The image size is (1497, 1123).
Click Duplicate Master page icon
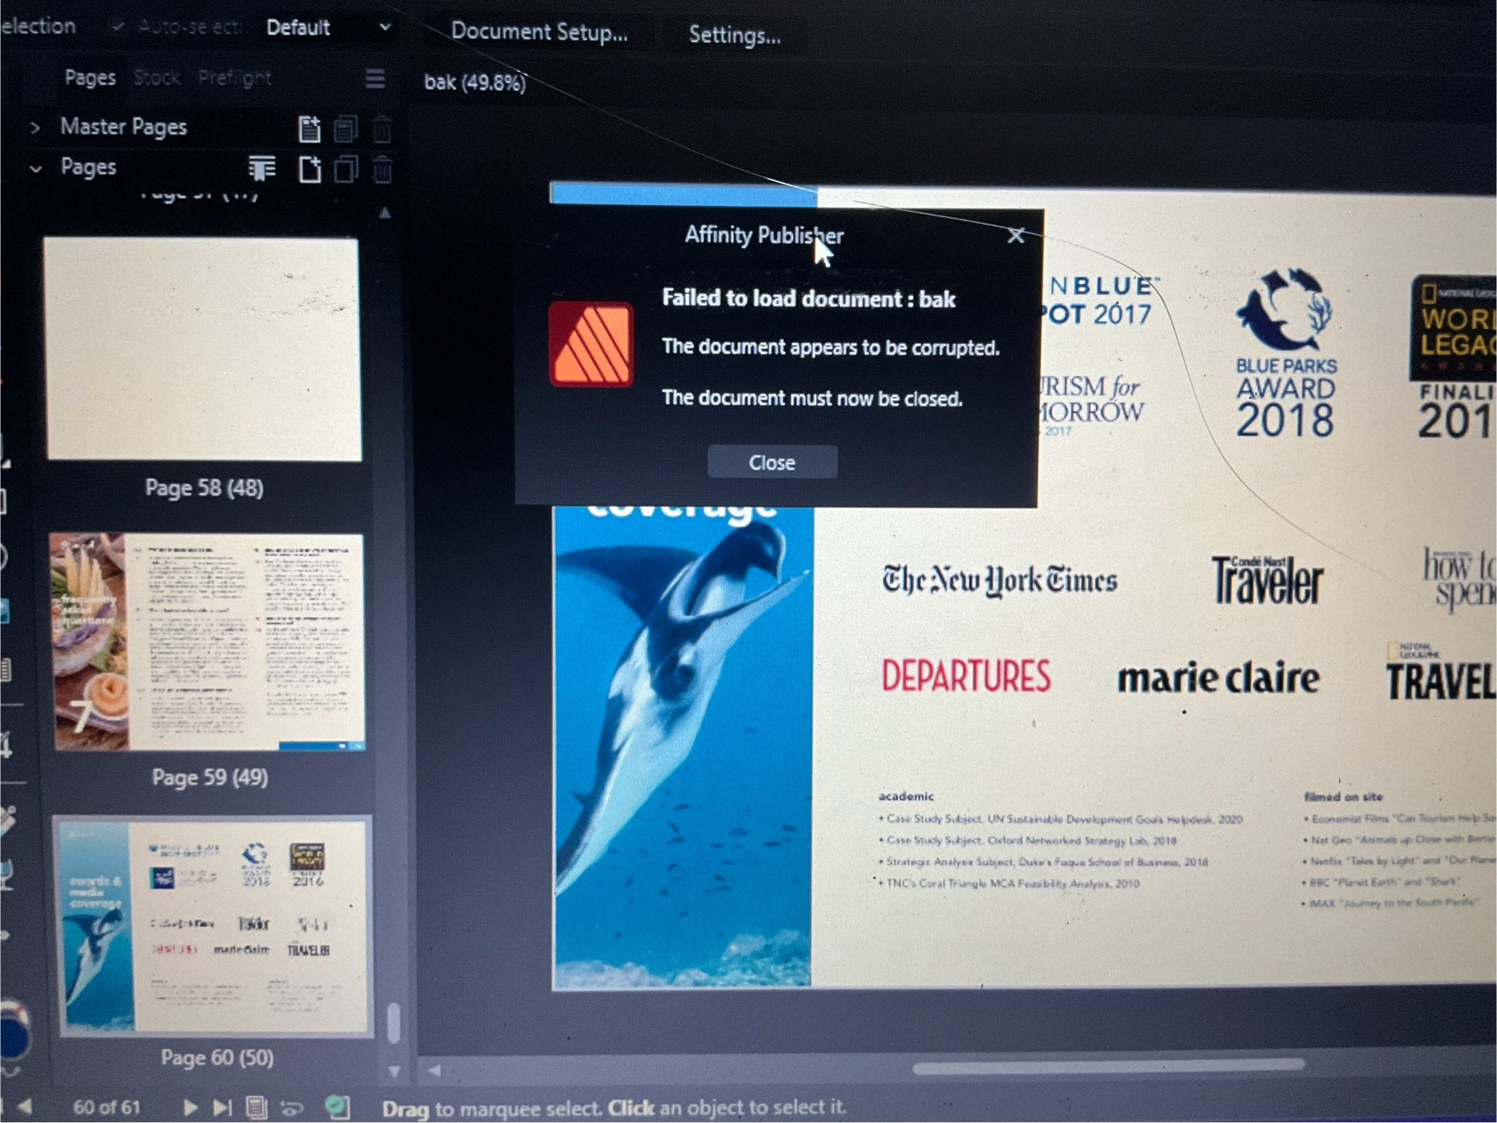point(346,129)
